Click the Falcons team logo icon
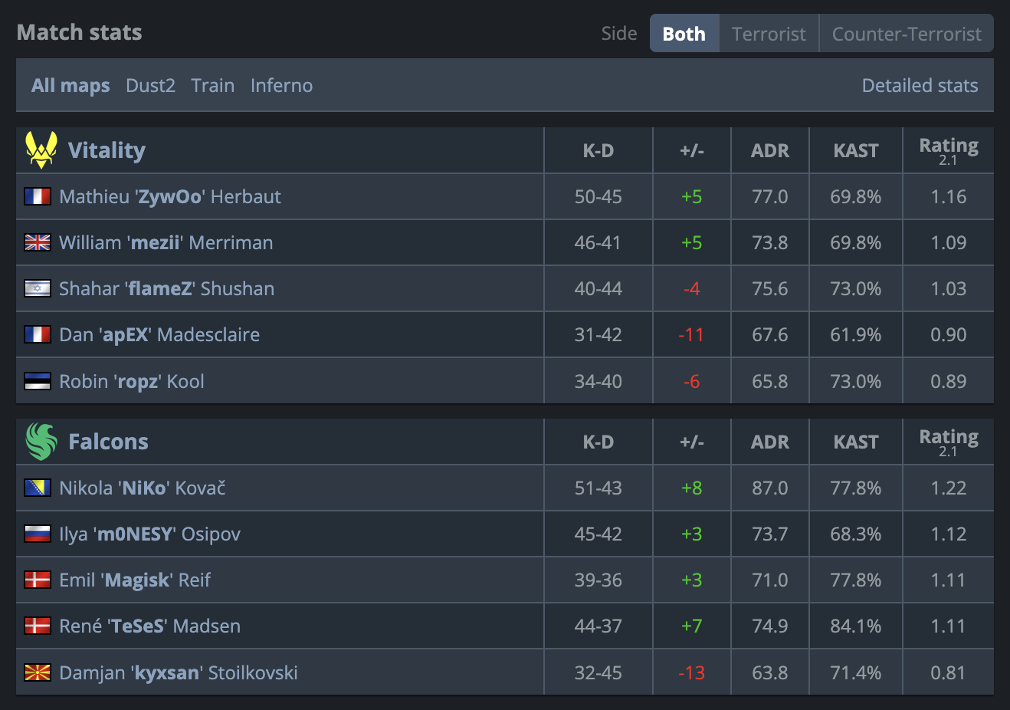The width and height of the screenshot is (1010, 710). [41, 442]
